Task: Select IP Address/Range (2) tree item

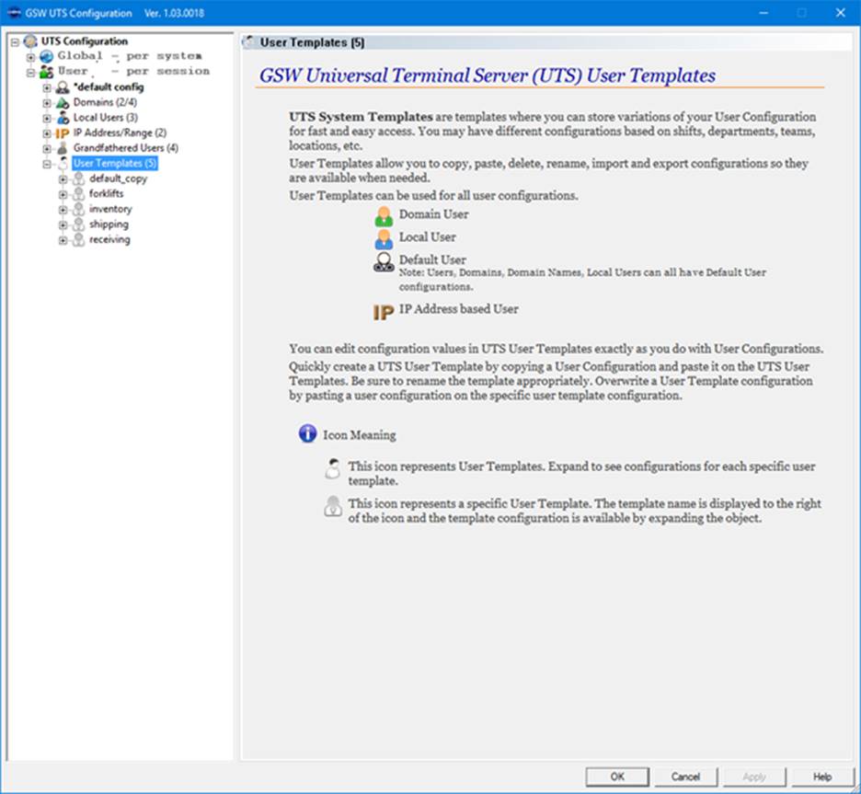Action: pyautogui.click(x=120, y=132)
